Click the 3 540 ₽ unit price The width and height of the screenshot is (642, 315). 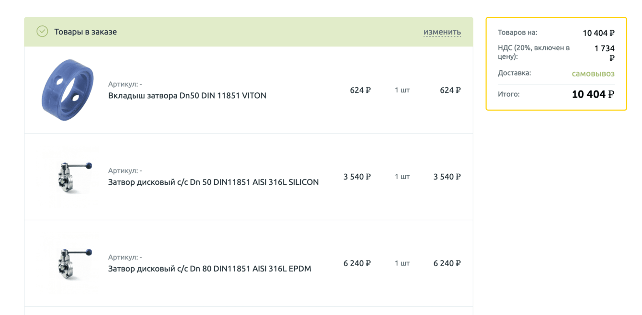pos(357,177)
